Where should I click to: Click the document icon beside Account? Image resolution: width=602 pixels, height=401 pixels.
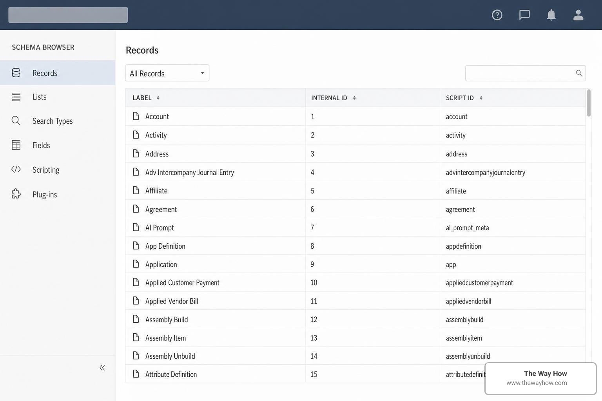pyautogui.click(x=136, y=116)
